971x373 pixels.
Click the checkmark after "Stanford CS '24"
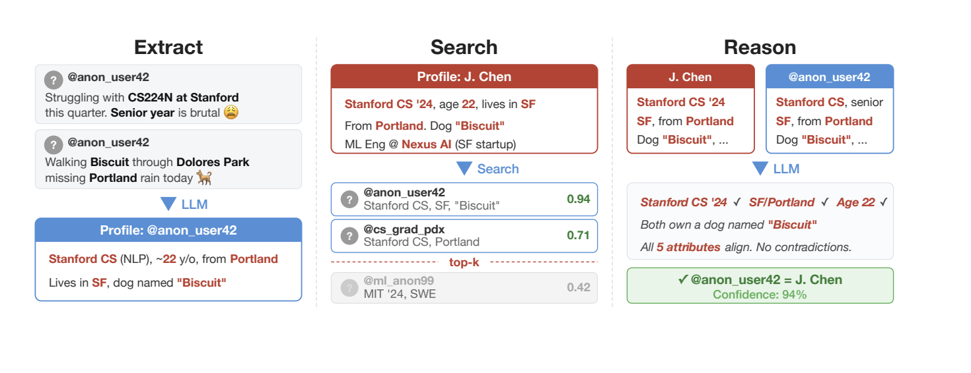click(737, 202)
